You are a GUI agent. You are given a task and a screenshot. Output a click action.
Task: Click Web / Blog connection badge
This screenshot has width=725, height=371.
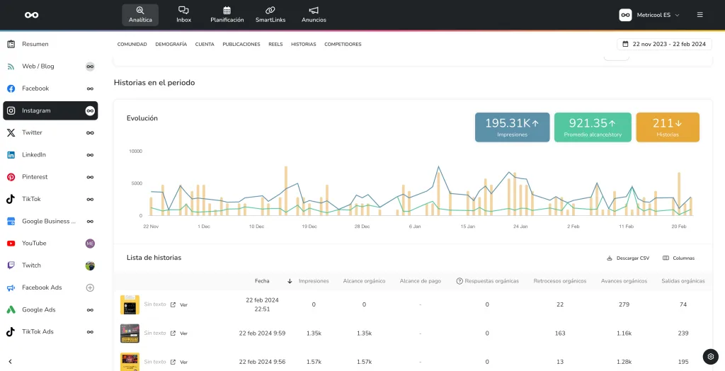90,67
